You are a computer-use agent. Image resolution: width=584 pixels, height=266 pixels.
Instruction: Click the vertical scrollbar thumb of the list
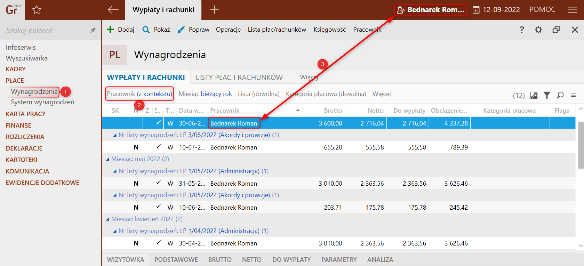(x=581, y=145)
